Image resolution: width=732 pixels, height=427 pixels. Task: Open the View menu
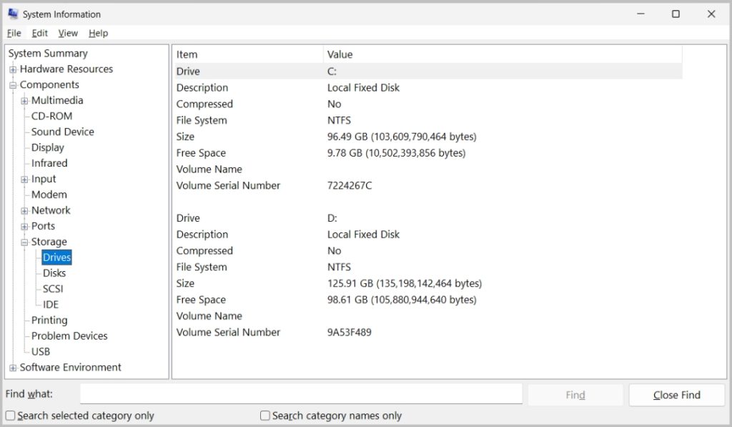tap(68, 33)
